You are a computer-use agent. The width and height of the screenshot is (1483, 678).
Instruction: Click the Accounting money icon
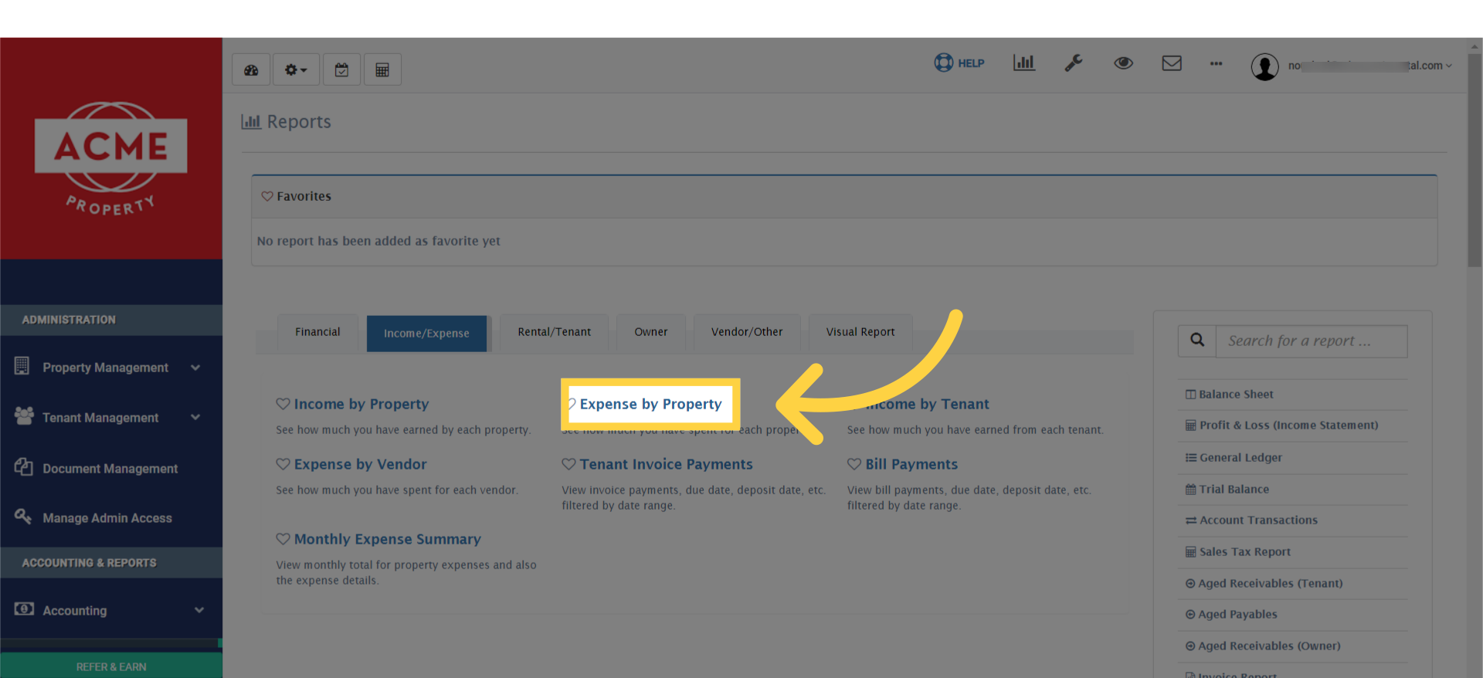(x=24, y=609)
